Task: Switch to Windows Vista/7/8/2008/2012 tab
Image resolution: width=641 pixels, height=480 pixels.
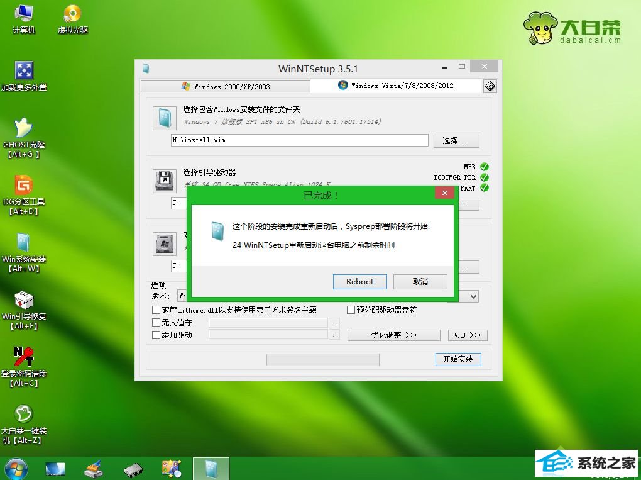Action: tap(396, 86)
